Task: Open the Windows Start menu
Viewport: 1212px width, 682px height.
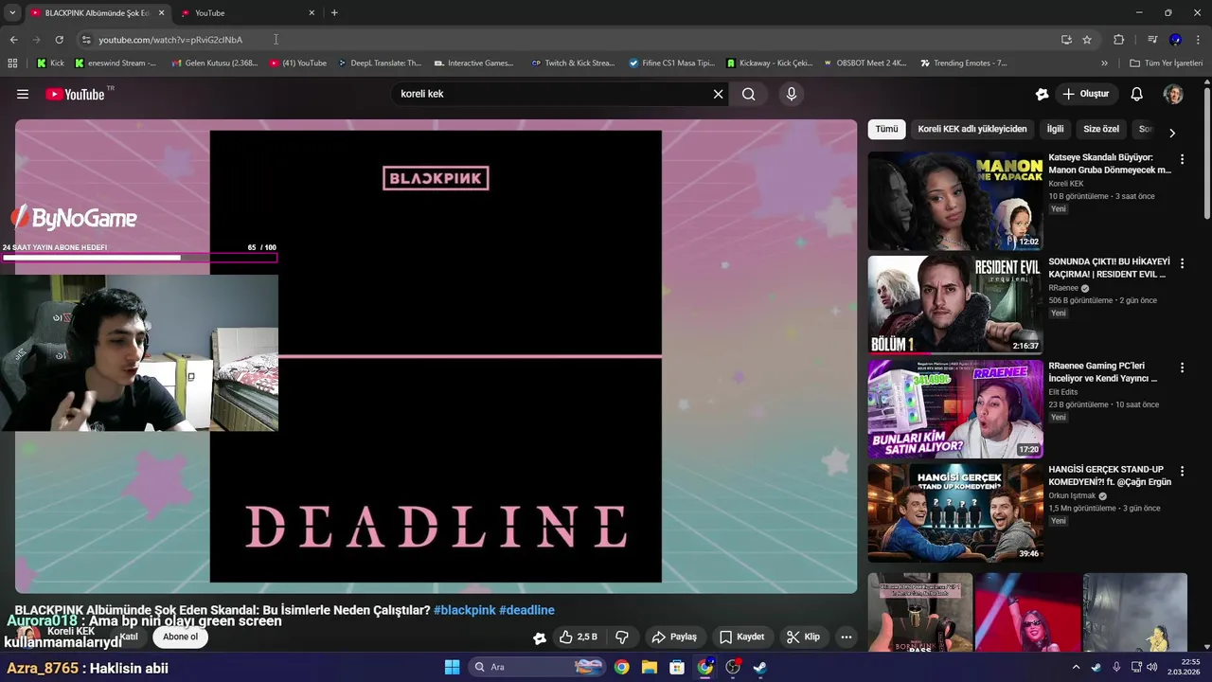Action: 452,667
